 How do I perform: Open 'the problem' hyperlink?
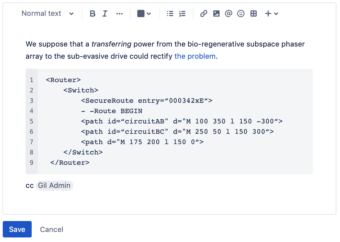(x=195, y=56)
